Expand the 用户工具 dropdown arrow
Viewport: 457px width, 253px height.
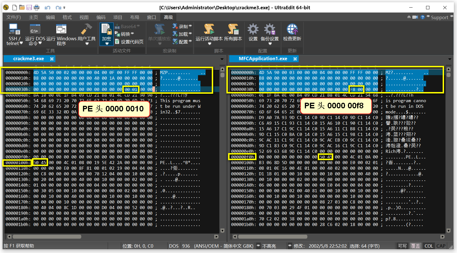87,44
